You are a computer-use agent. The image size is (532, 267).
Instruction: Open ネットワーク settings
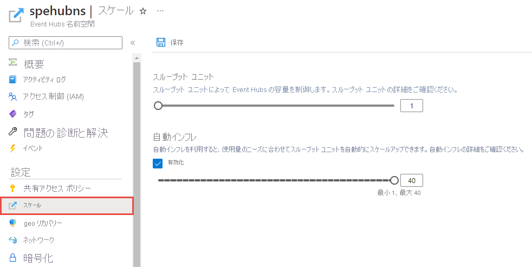point(38,240)
